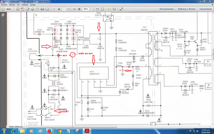Click the create PDF online icon

point(23,9)
